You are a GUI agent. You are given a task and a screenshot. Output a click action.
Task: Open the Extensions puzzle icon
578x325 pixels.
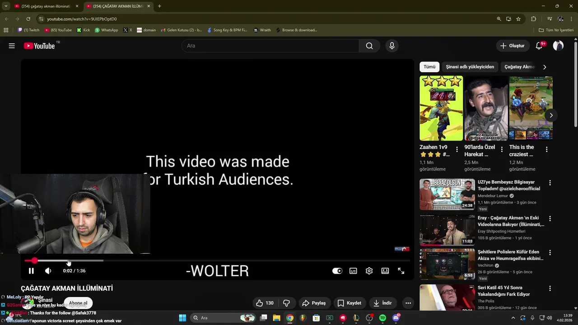tap(534, 19)
